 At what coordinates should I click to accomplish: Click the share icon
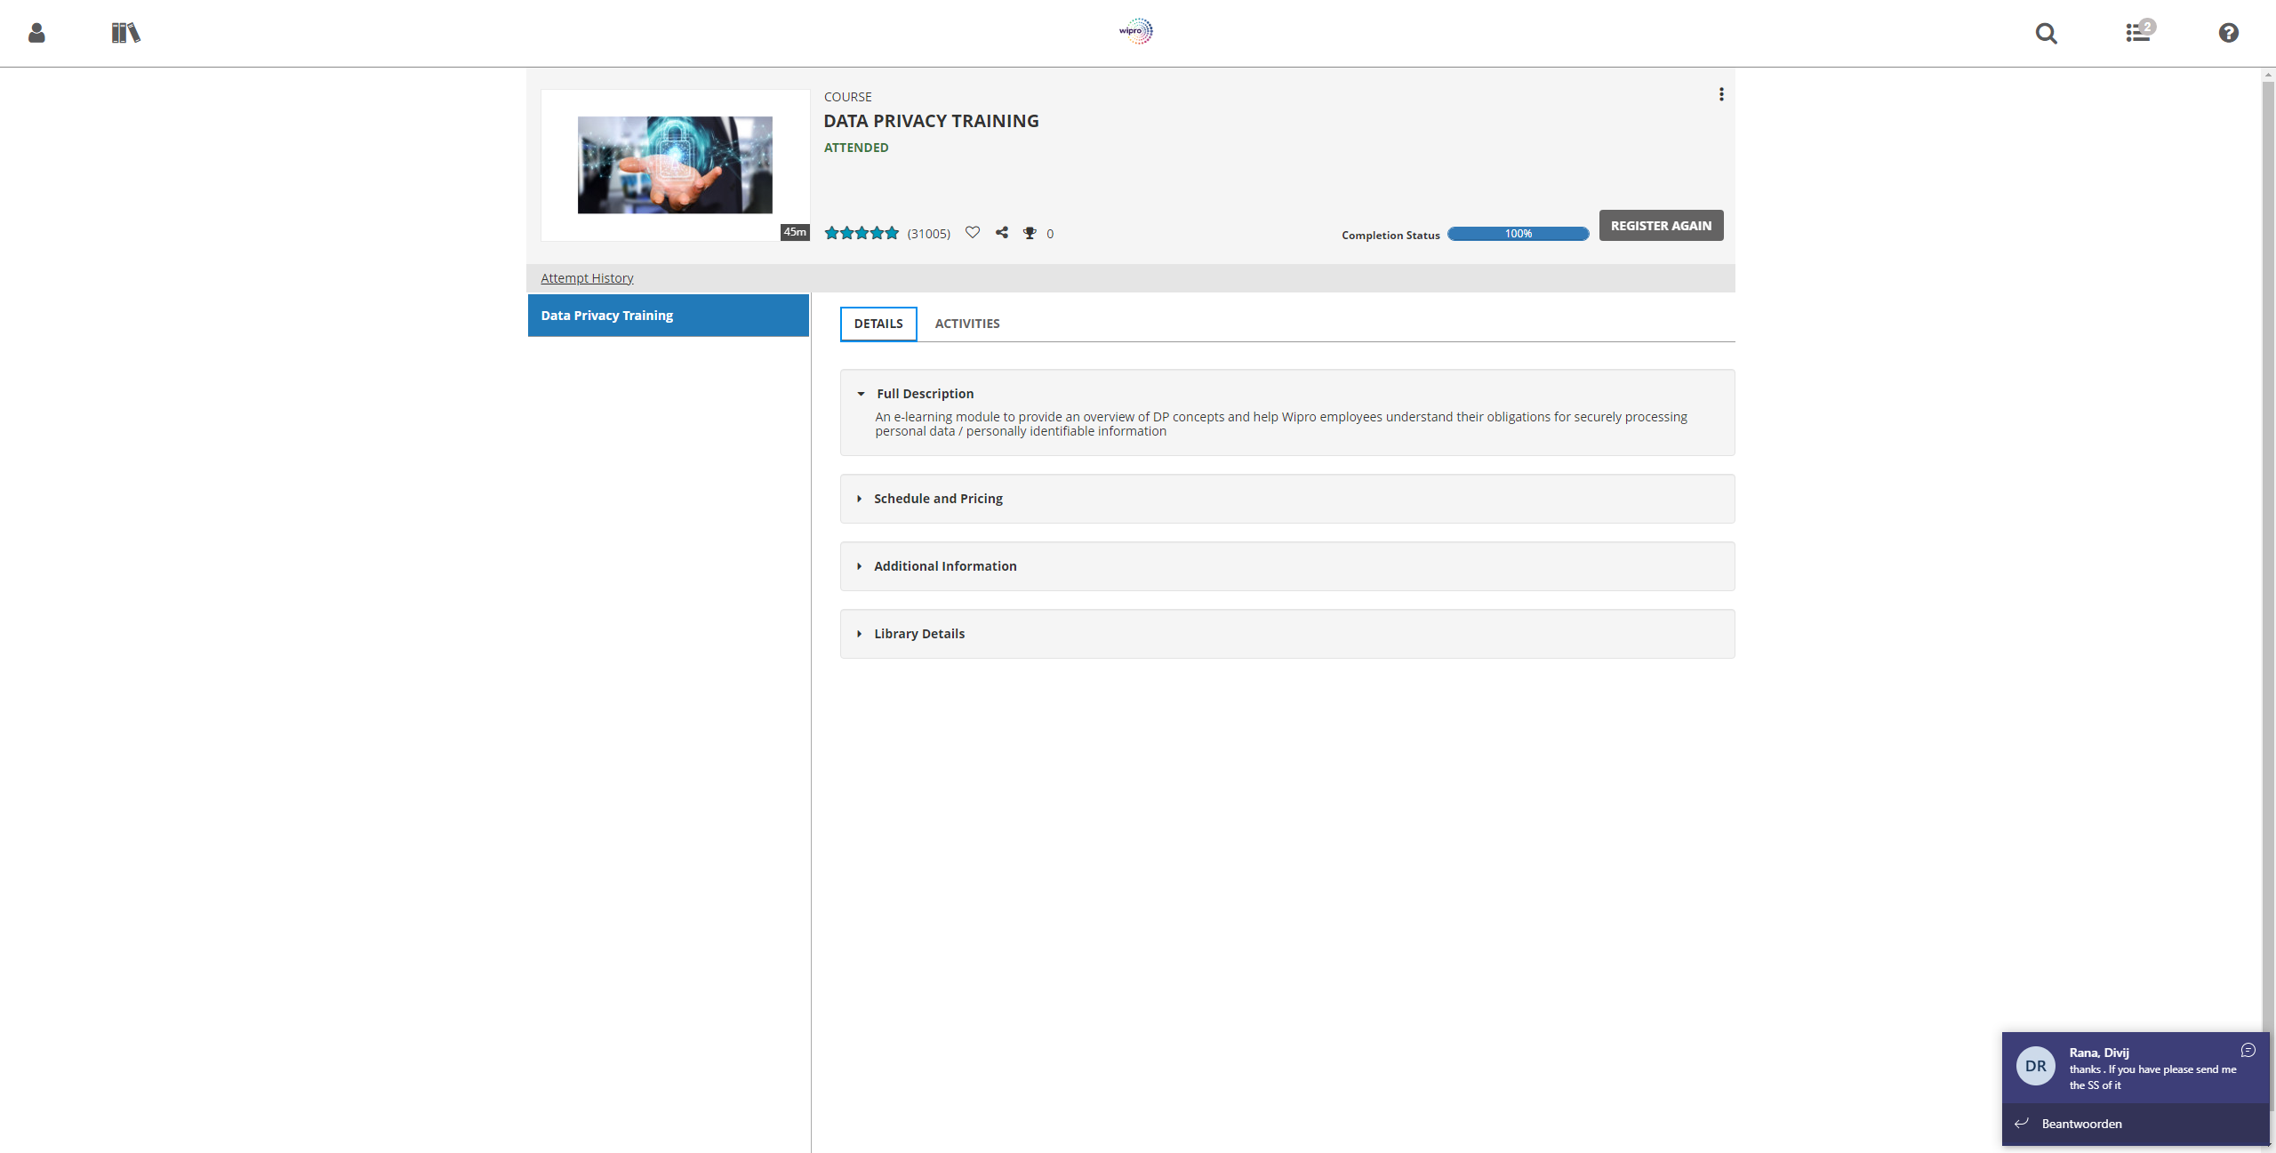coord(1002,233)
